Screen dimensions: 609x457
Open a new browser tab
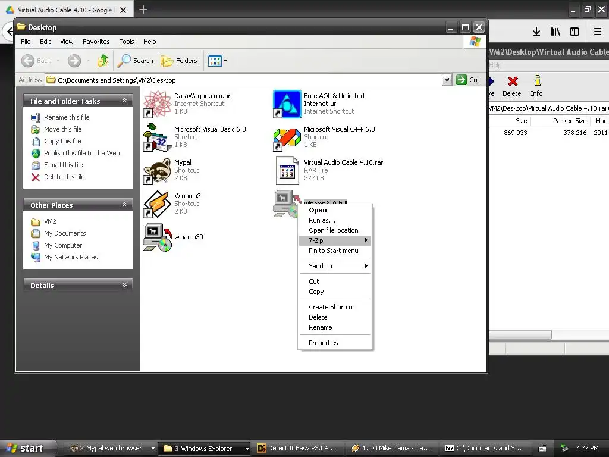143,10
